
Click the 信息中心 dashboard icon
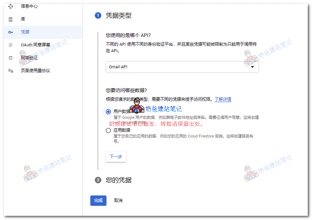[10, 6]
